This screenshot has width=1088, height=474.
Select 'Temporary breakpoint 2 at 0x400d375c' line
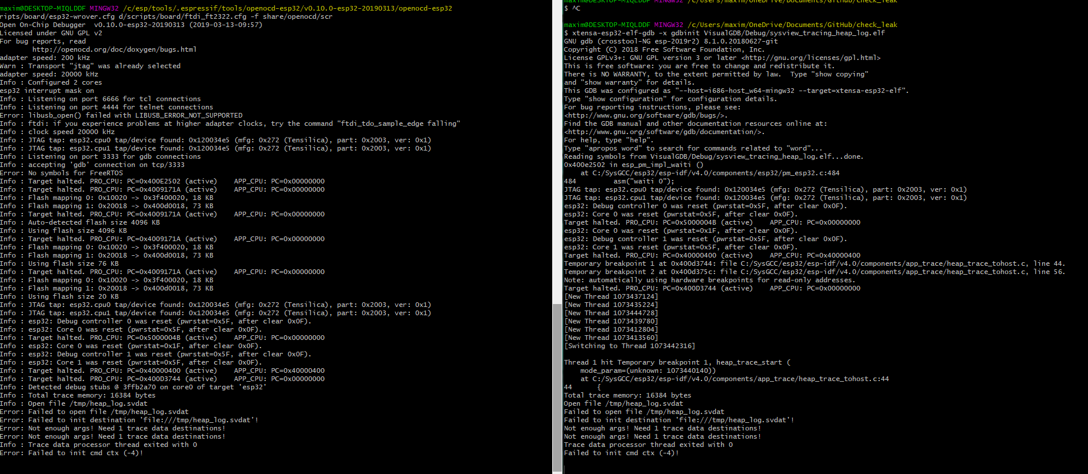[815, 272]
